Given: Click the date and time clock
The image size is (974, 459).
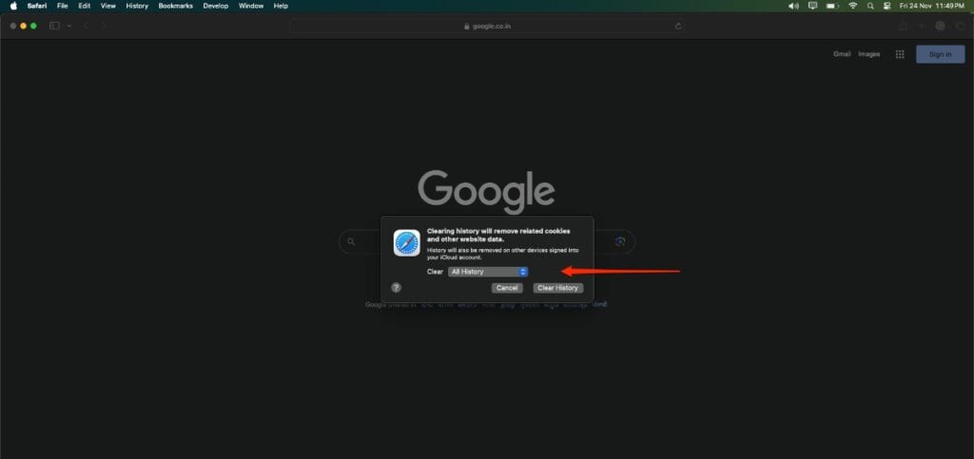Looking at the screenshot, I should [x=932, y=6].
